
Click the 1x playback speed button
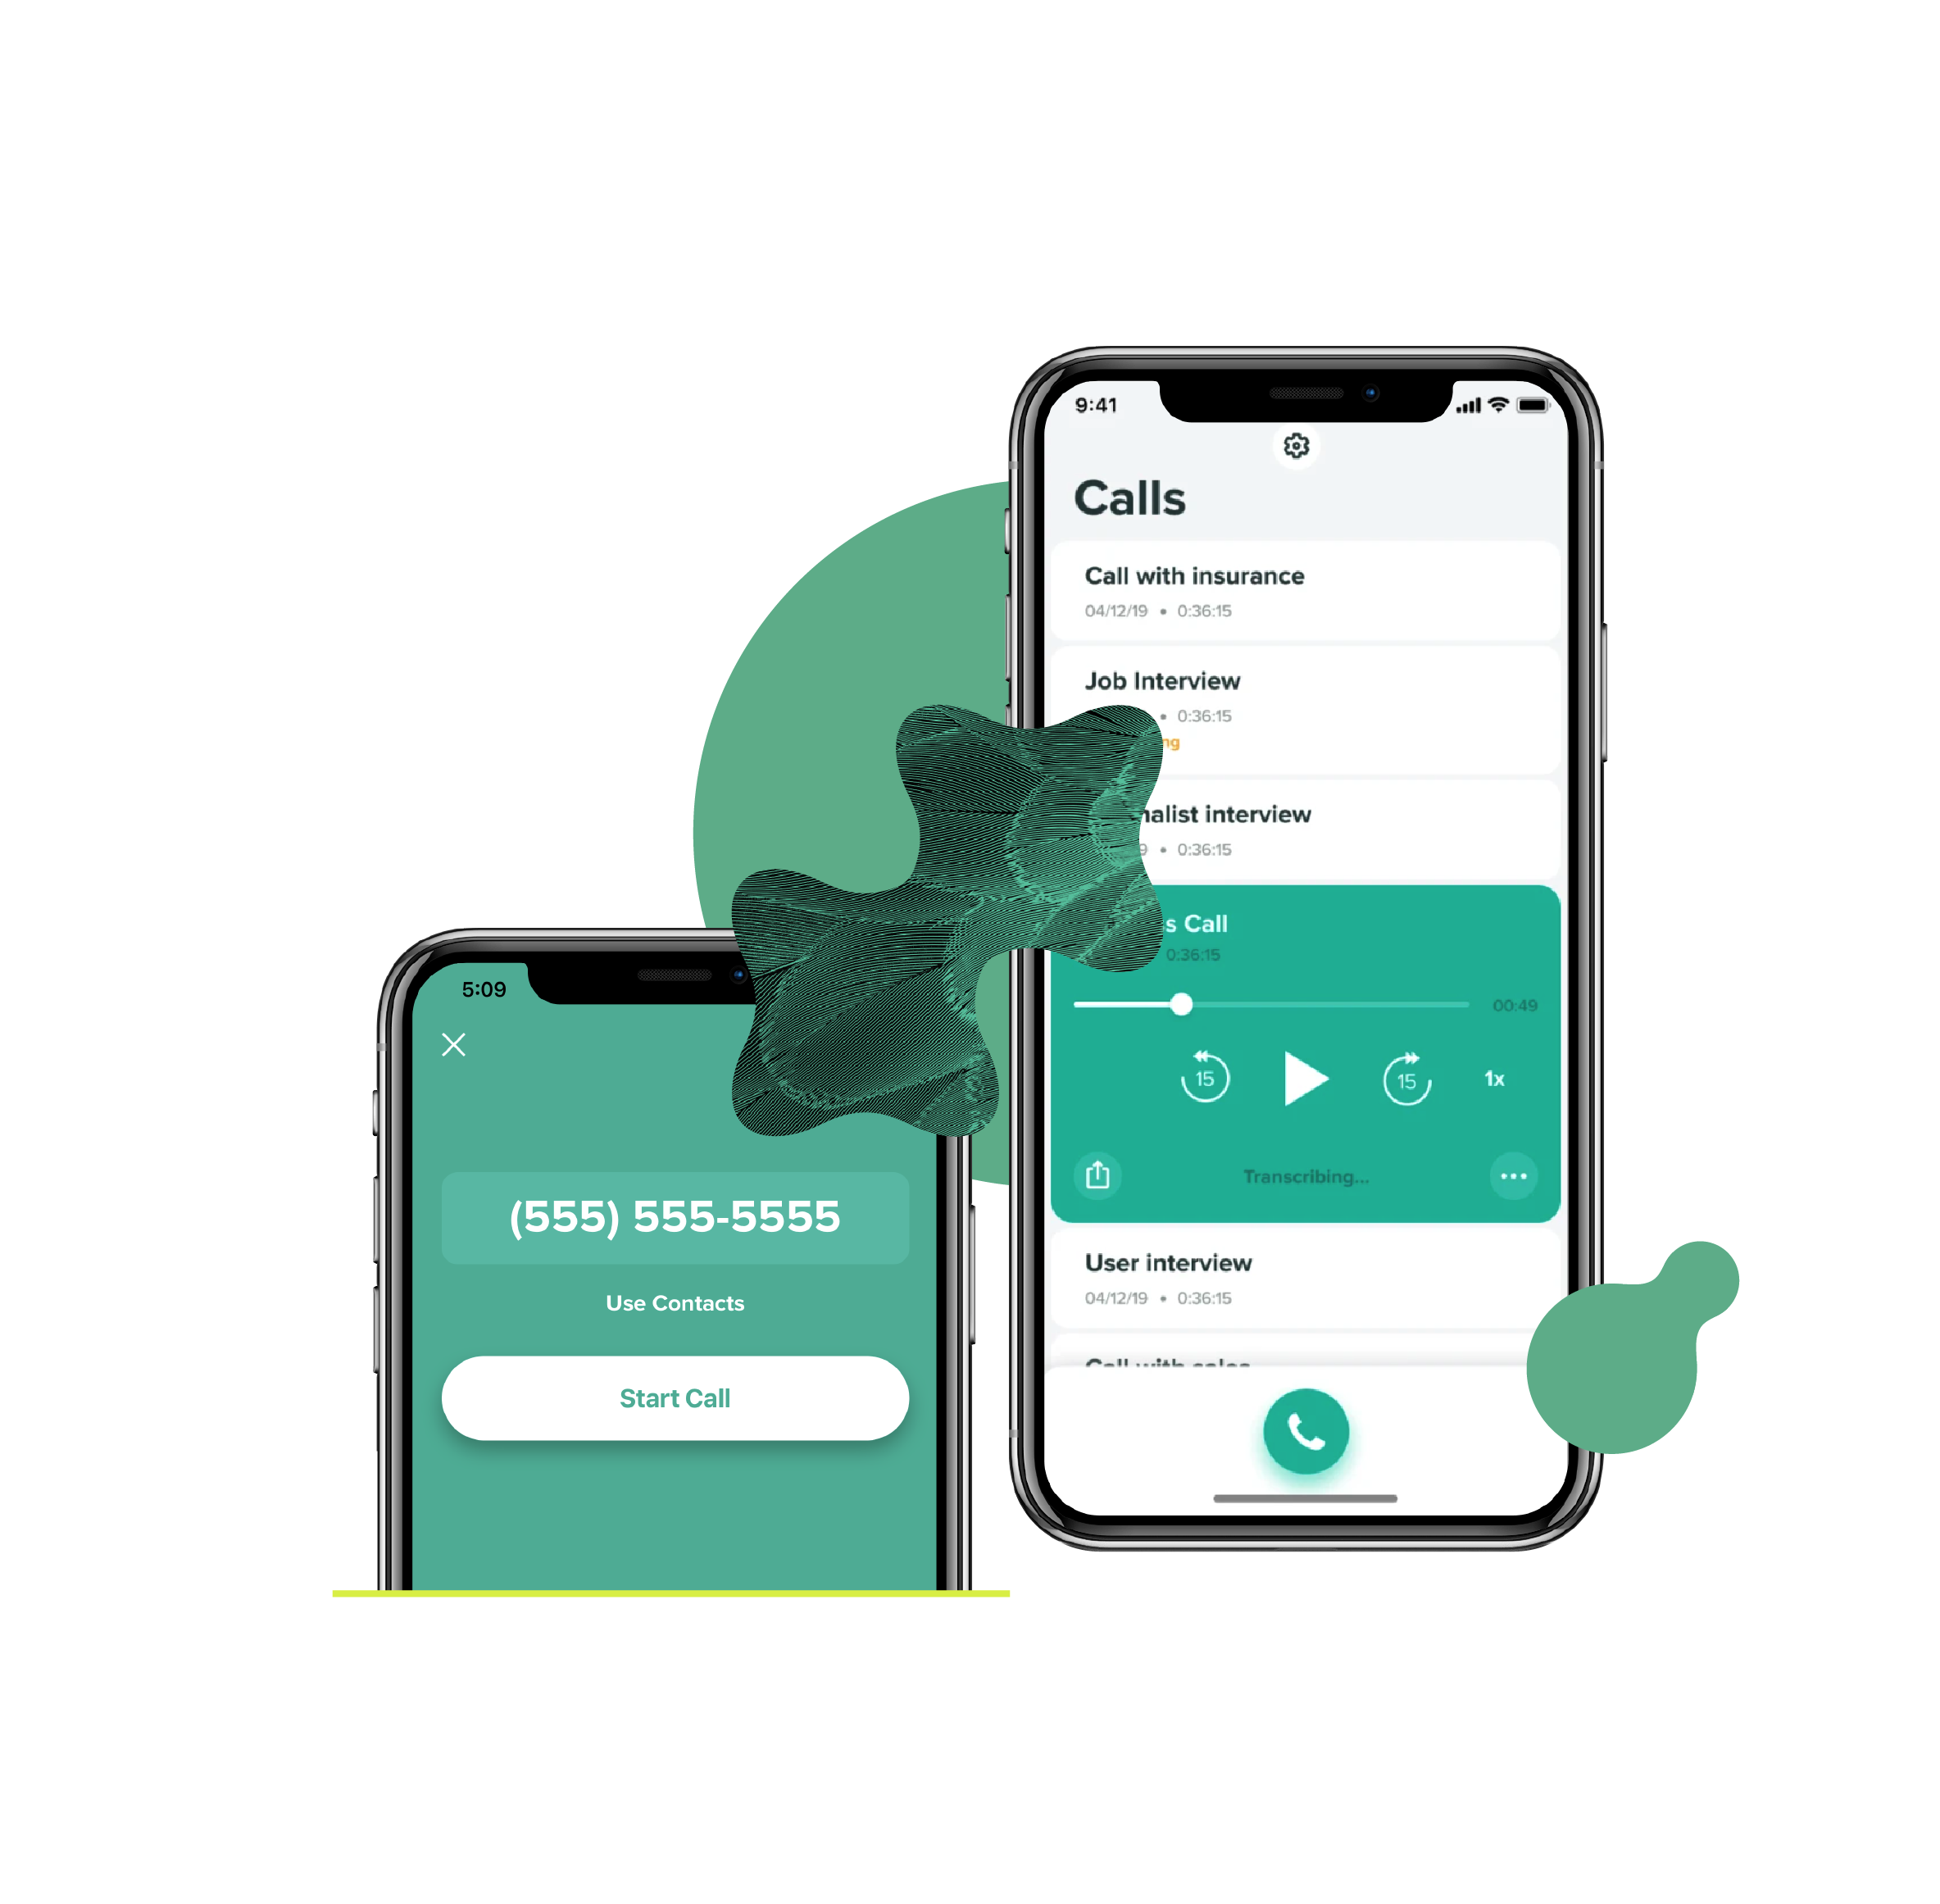(1492, 1078)
